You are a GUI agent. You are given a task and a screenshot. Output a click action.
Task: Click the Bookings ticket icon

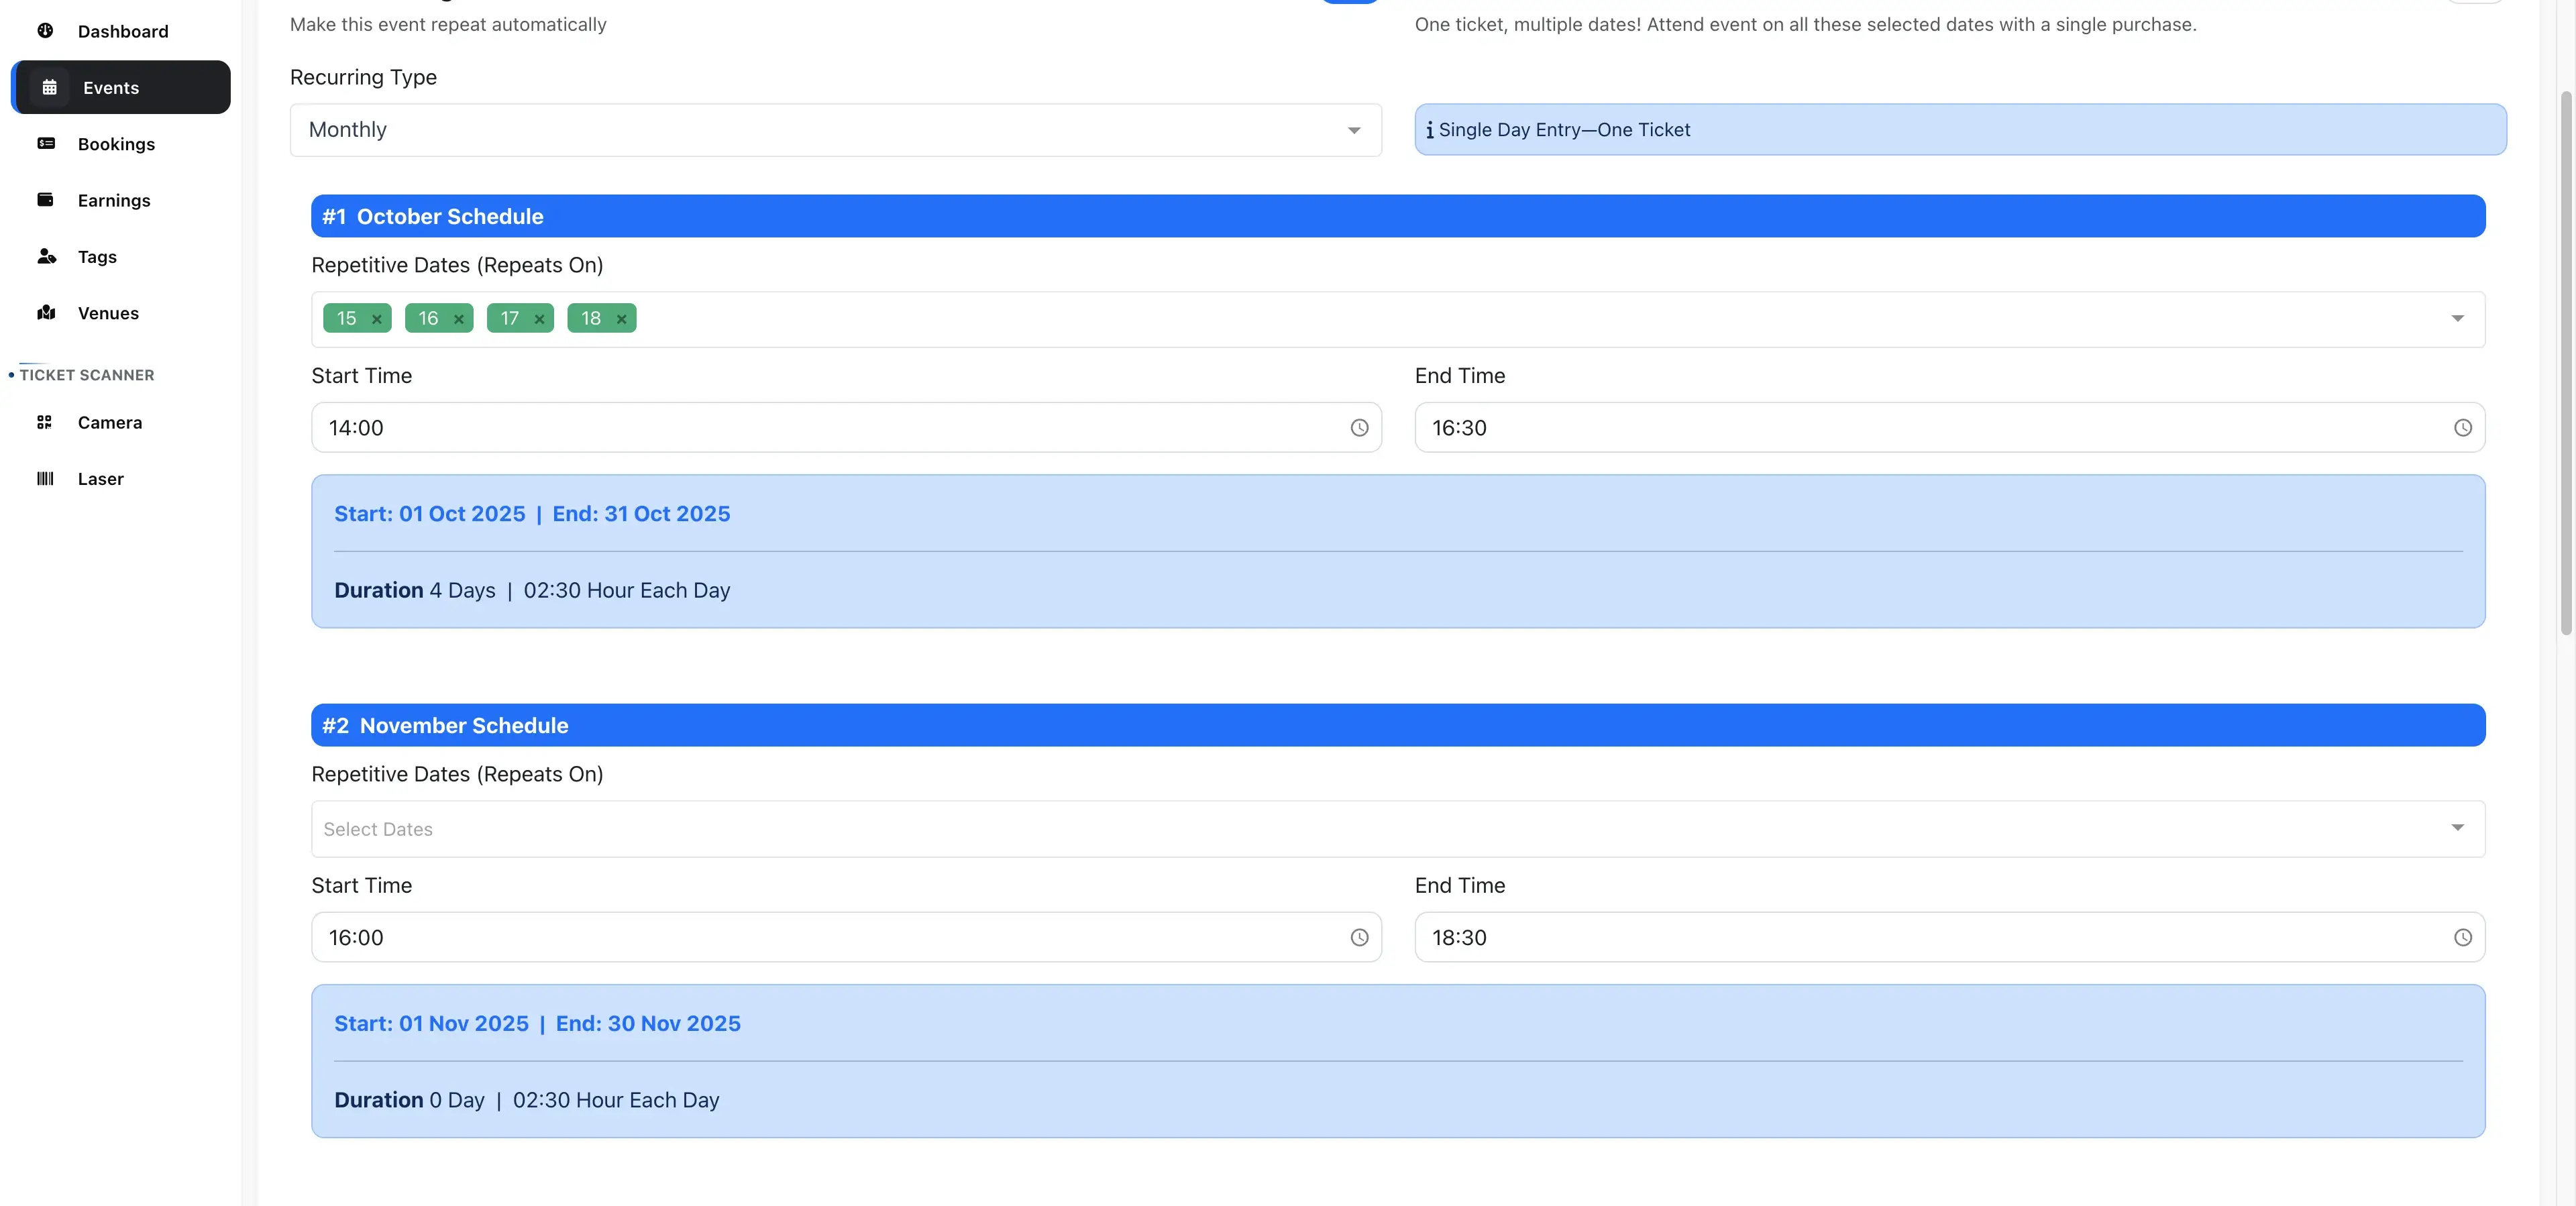tap(46, 144)
